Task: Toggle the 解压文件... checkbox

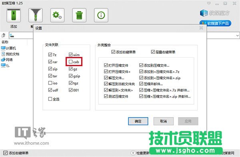Action: (106, 78)
